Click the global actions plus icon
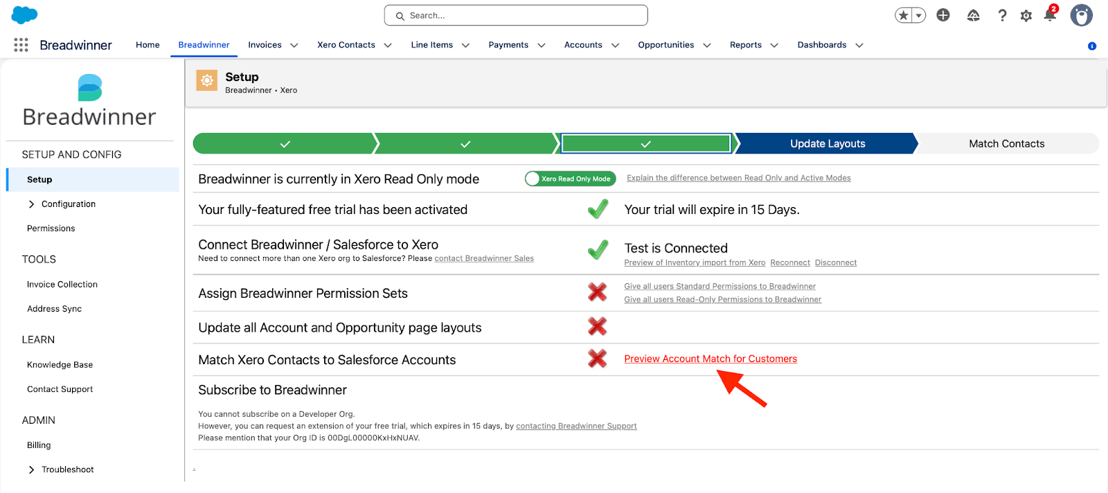This screenshot has height=493, width=1108. point(943,15)
